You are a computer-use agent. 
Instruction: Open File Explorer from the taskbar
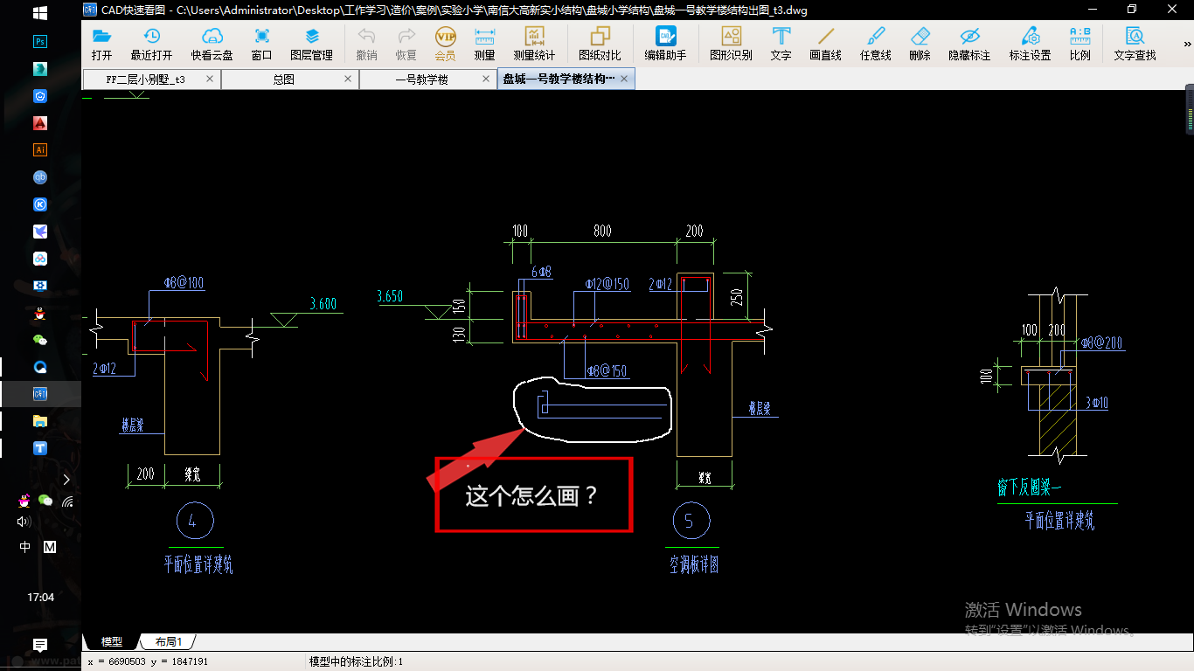point(40,420)
